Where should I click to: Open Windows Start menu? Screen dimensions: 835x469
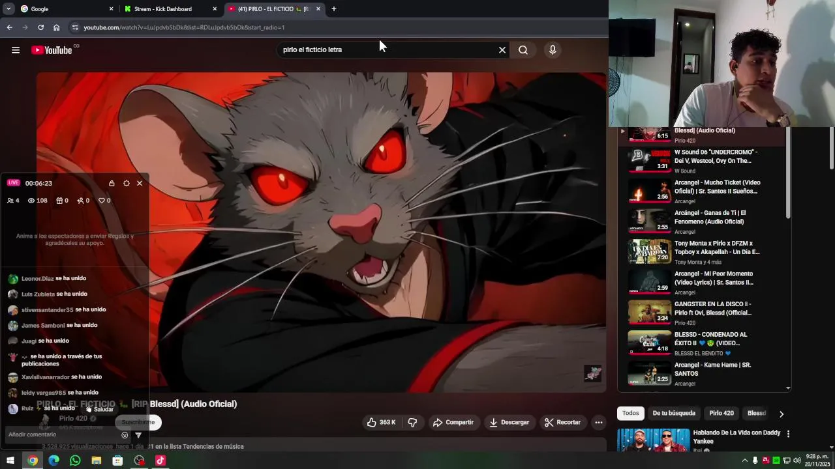(x=10, y=461)
